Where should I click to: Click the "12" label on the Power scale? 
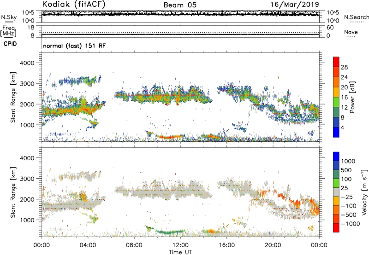pyautogui.click(x=344, y=108)
